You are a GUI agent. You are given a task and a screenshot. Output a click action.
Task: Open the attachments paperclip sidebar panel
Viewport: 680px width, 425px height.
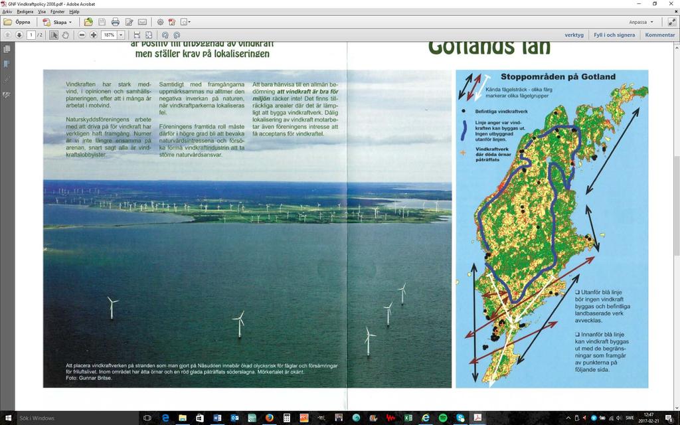tap(7, 80)
